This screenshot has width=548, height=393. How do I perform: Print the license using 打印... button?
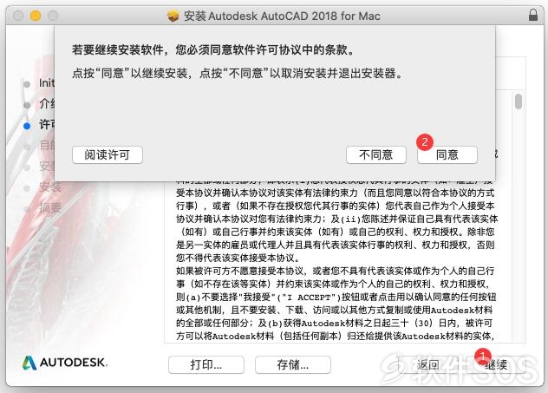point(206,365)
